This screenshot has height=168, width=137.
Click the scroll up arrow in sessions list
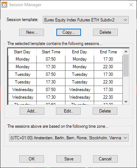126,52
